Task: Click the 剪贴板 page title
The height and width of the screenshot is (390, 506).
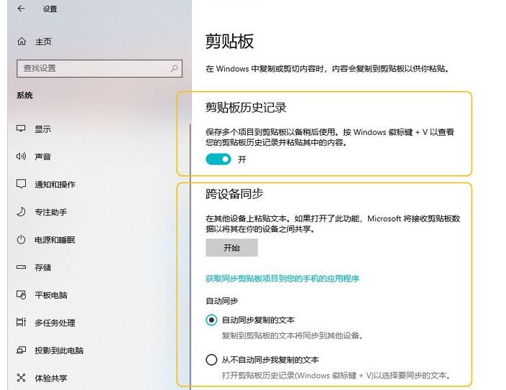Action: click(x=229, y=41)
